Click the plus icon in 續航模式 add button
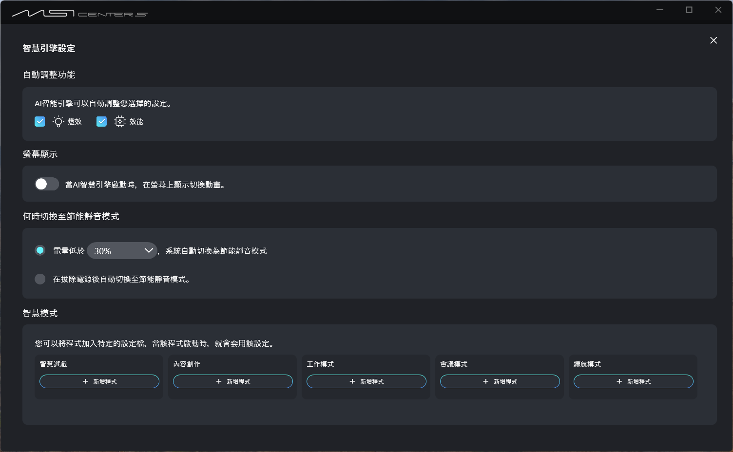The image size is (733, 452). click(x=619, y=381)
